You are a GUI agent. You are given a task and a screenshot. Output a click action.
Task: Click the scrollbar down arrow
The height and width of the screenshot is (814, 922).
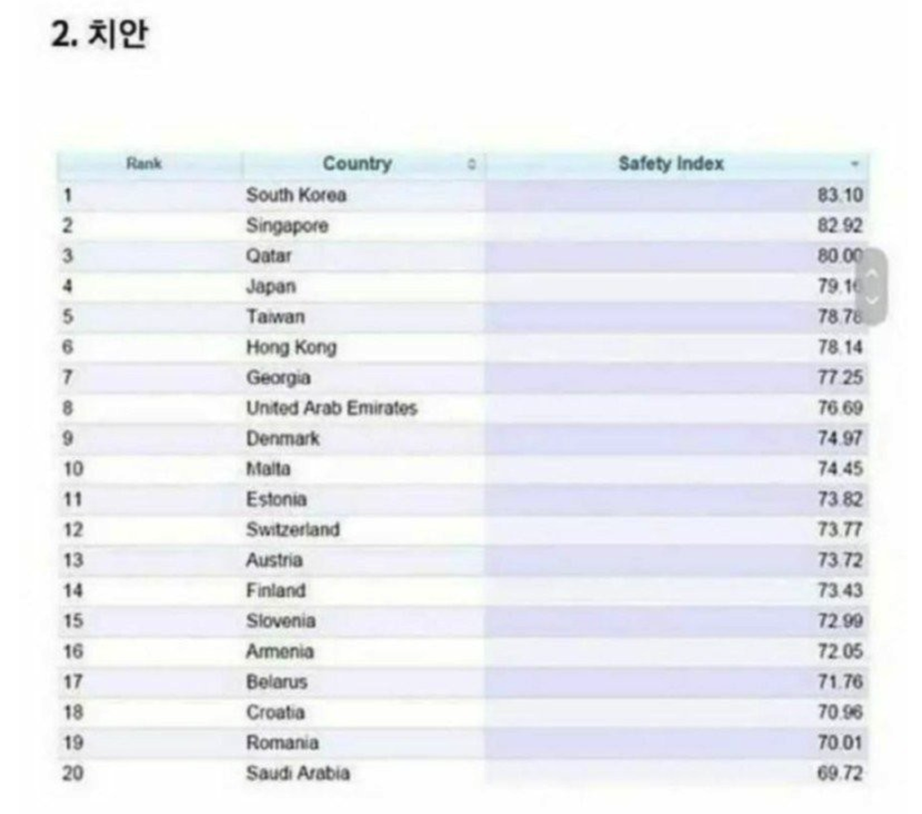[x=871, y=300]
